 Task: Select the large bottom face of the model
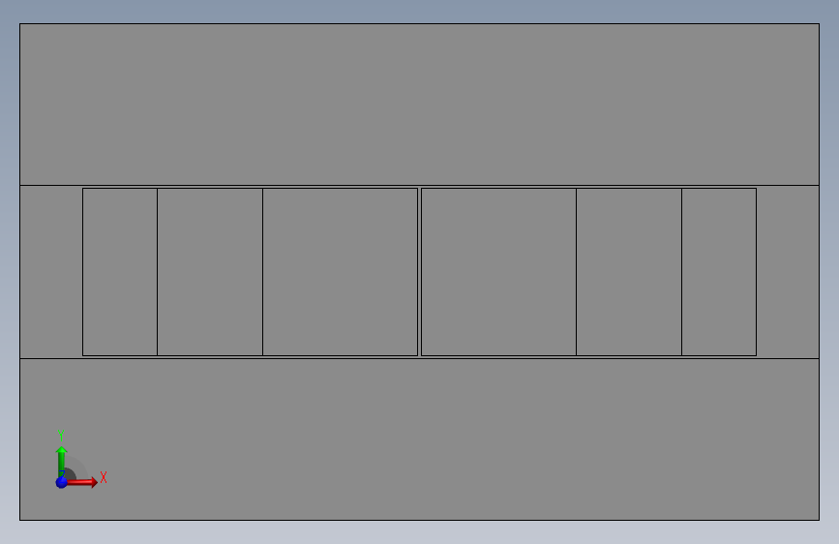tap(420, 439)
